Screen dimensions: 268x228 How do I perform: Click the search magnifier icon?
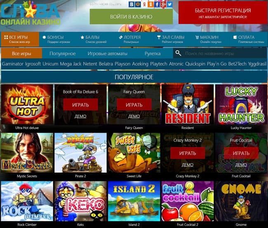(x=178, y=53)
